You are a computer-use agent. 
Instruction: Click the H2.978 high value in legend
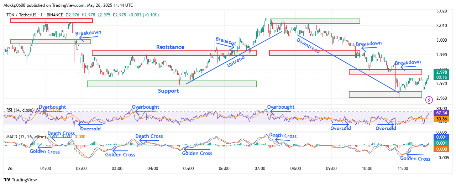tap(88, 15)
